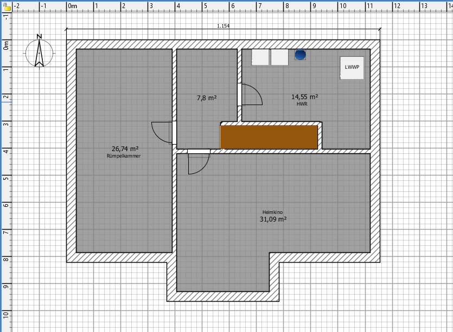
Task: Select the brown rectangular staircase object
Action: tap(269, 137)
